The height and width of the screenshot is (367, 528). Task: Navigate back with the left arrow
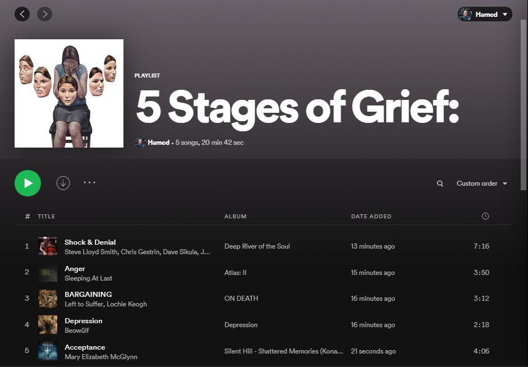22,13
